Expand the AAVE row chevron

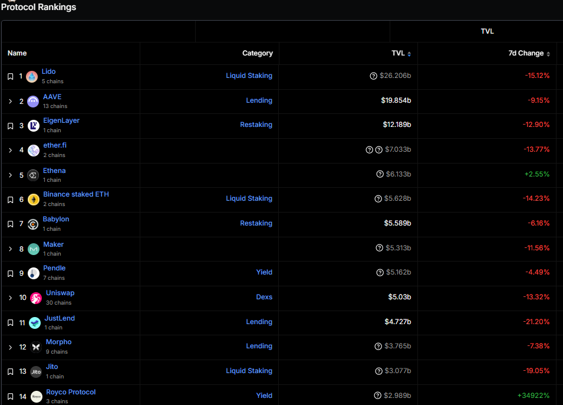10,102
